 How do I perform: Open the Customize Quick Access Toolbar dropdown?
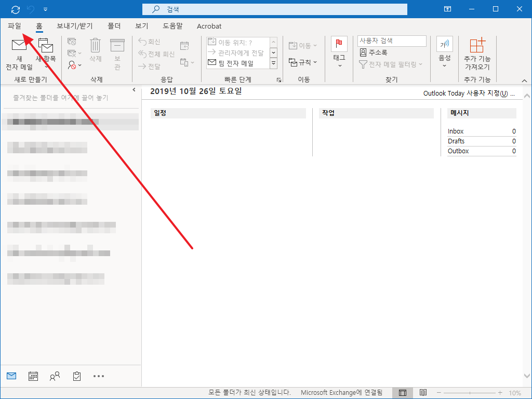tap(46, 9)
